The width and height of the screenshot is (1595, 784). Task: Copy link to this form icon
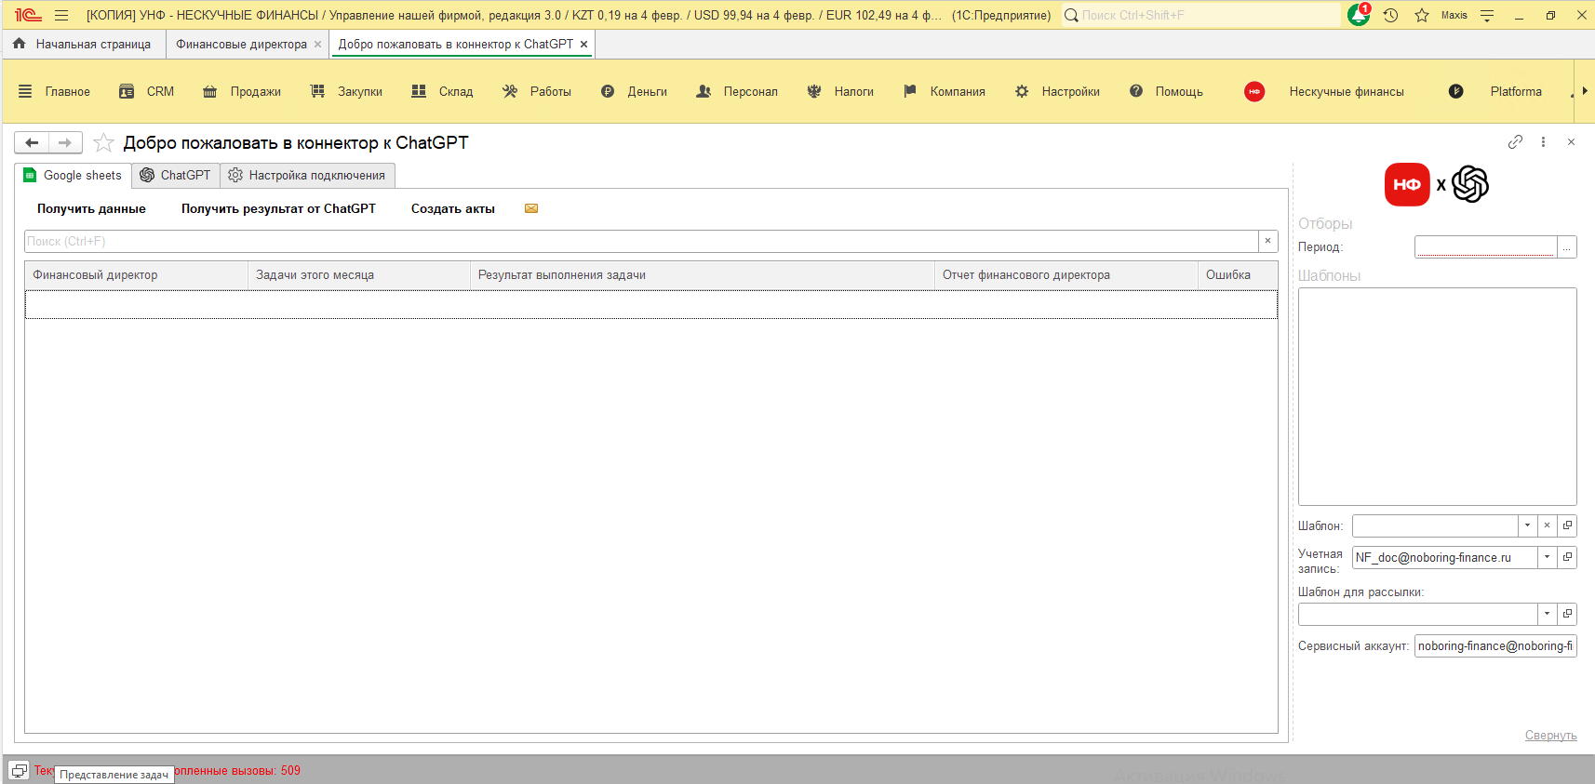click(1515, 142)
